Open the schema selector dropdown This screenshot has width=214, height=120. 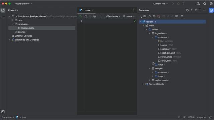113,16
